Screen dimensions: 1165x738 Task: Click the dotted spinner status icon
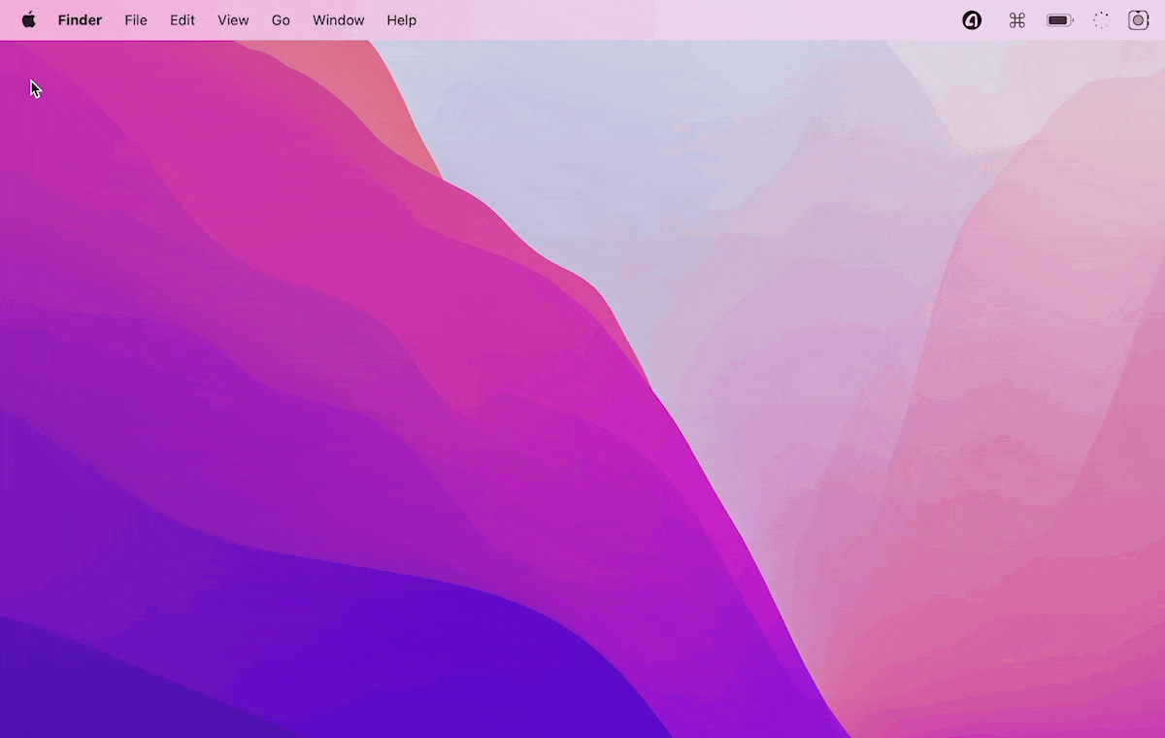pos(1101,20)
